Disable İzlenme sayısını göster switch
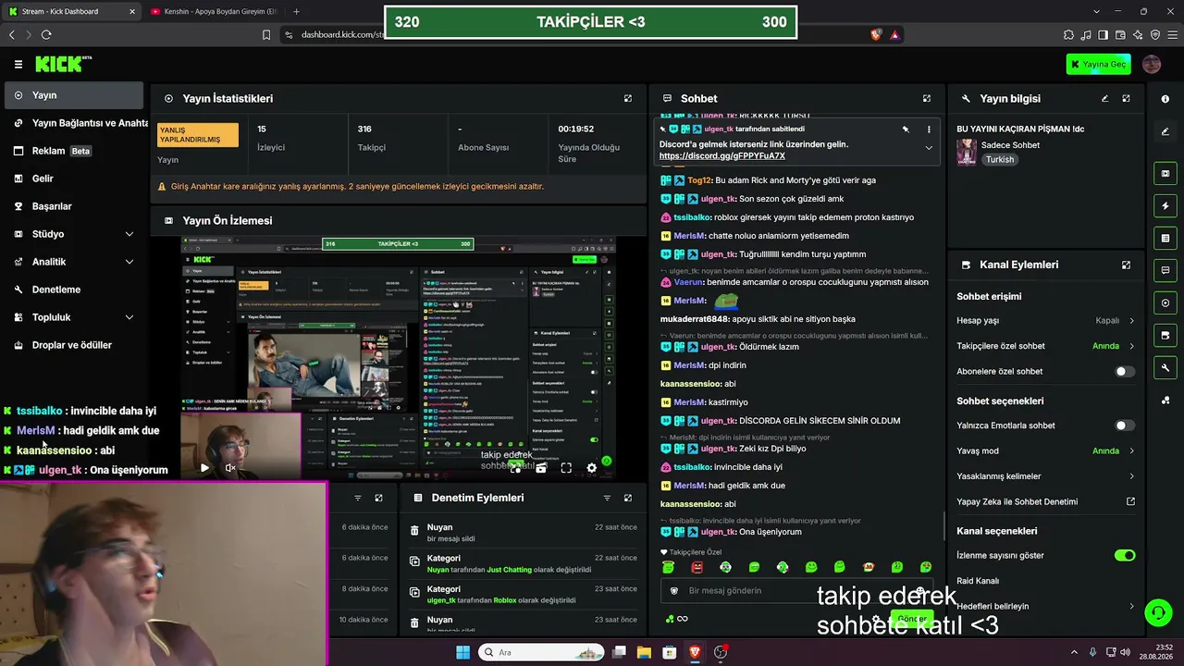 tap(1125, 555)
